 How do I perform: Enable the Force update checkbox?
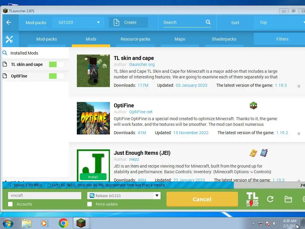89,204
